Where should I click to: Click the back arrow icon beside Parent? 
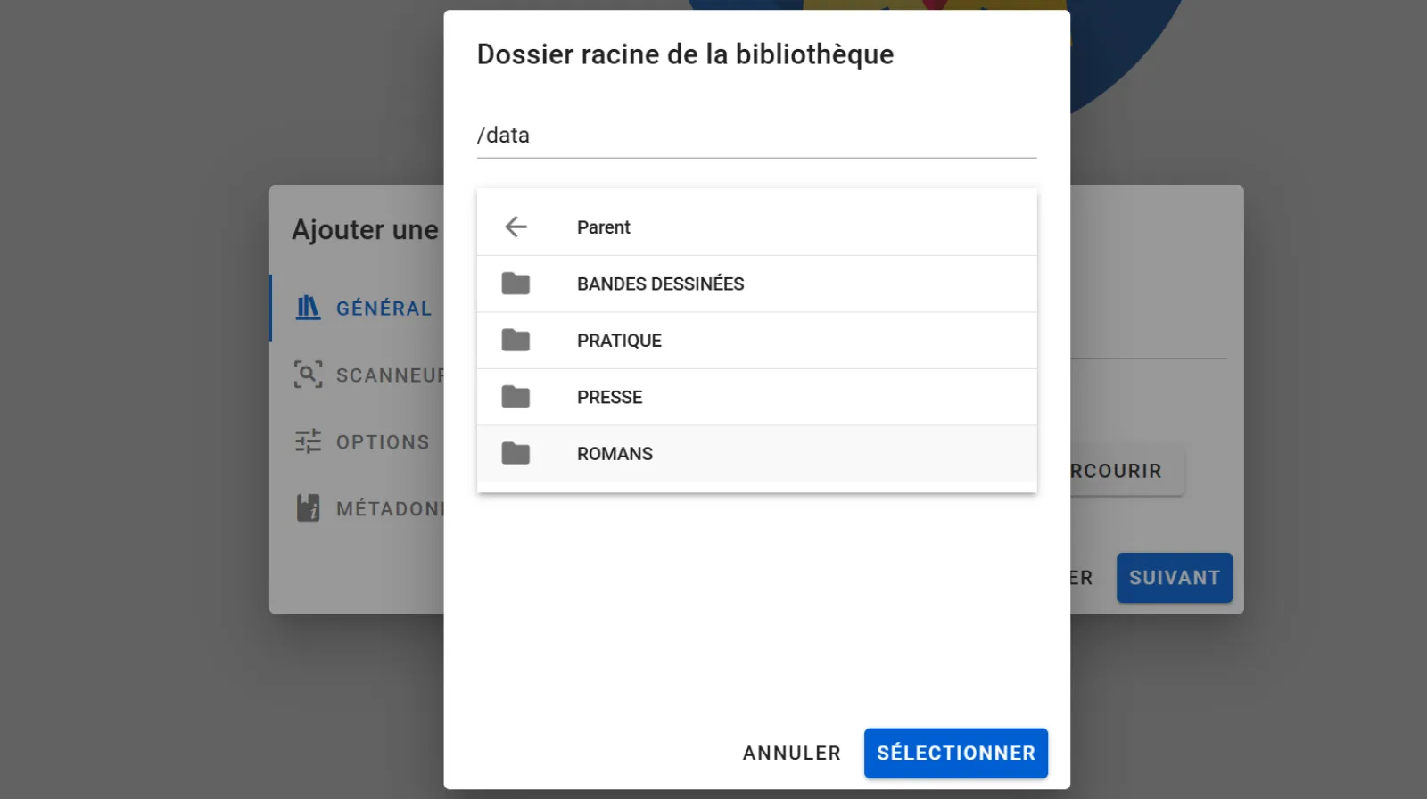pyautogui.click(x=516, y=227)
